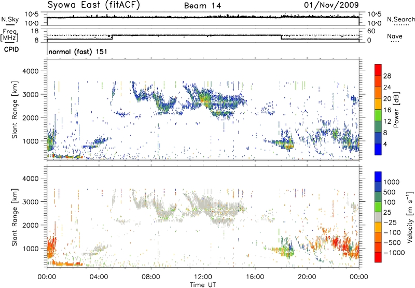The image size is (415, 288).
Task: Click the '3000' range tick in power panel
Action: [31, 95]
